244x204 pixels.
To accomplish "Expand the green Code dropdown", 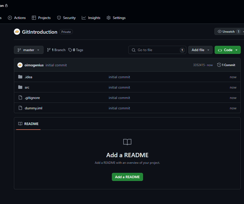I will (x=228, y=50).
